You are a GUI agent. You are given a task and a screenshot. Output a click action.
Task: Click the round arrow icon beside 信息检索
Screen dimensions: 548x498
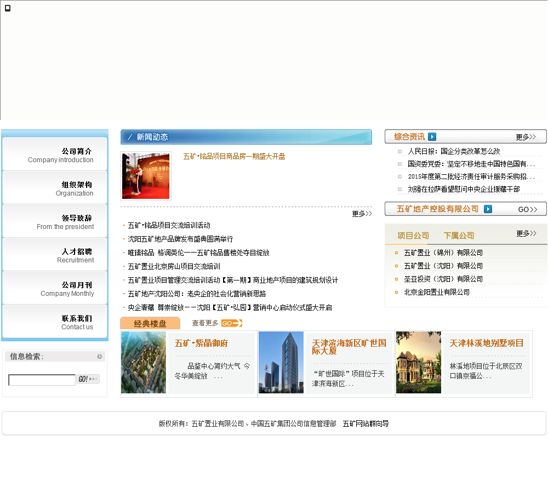pyautogui.click(x=100, y=357)
